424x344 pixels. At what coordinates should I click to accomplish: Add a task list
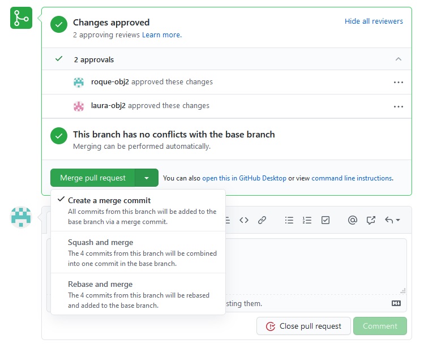[x=326, y=220]
